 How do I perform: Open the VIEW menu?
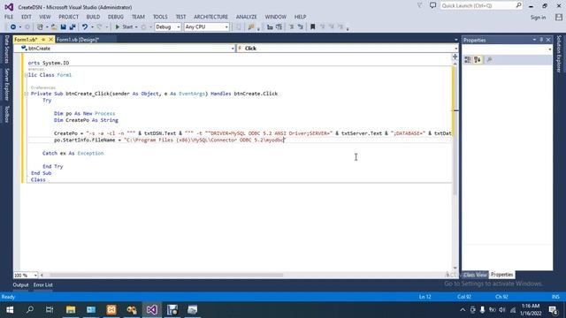(45, 17)
